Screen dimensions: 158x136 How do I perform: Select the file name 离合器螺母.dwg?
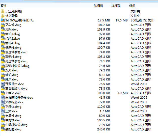pos(16,89)
